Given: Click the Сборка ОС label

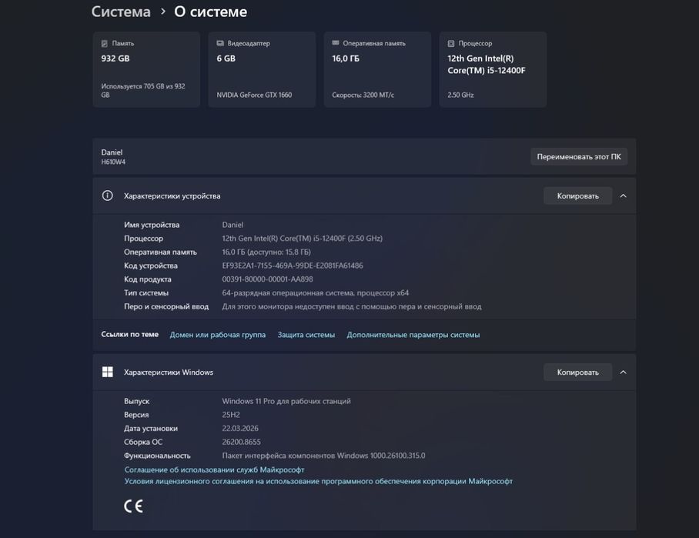Looking at the screenshot, I should point(143,442).
